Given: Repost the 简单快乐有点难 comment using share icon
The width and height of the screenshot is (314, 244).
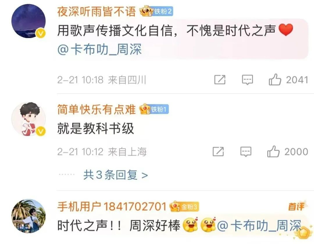Looking at the screenshot, I should click(218, 152).
